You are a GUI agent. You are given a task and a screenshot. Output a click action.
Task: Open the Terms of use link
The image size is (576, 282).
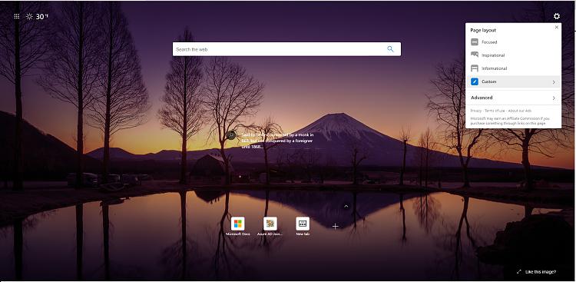click(495, 111)
